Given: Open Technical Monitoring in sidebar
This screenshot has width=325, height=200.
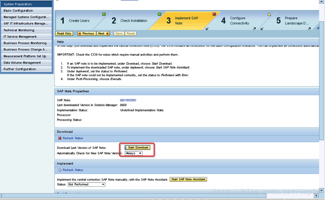Looking at the screenshot, I should click(26, 30).
